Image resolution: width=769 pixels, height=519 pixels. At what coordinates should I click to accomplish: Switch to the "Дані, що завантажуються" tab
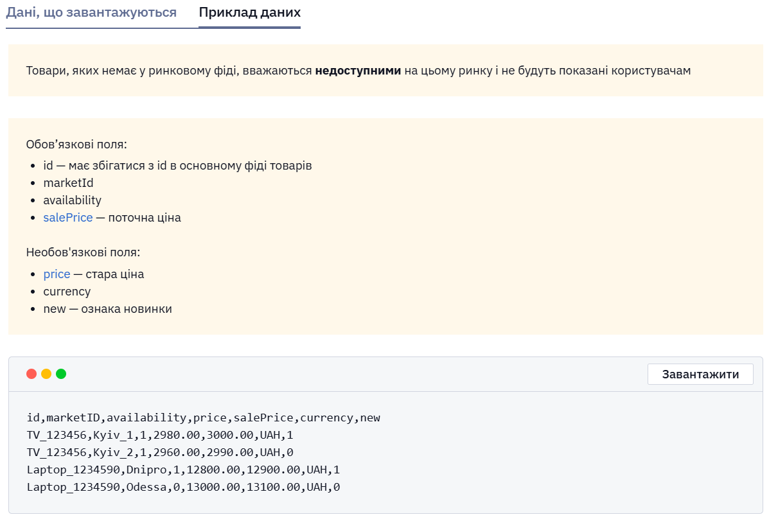point(91,13)
